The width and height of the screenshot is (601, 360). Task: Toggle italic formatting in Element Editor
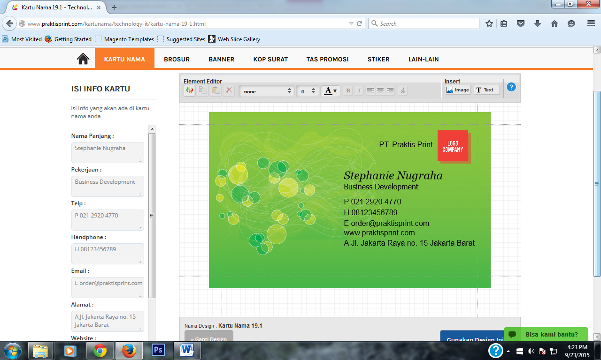coord(359,91)
